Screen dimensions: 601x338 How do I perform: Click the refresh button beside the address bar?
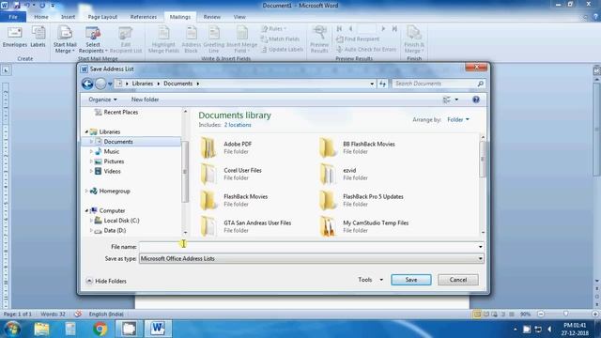pos(382,84)
